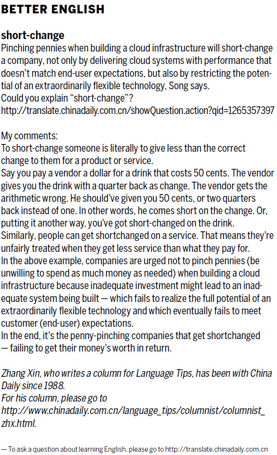Click "customer (end-user) expectations" line
This screenshot has height=455, width=277.
[x=67, y=323]
